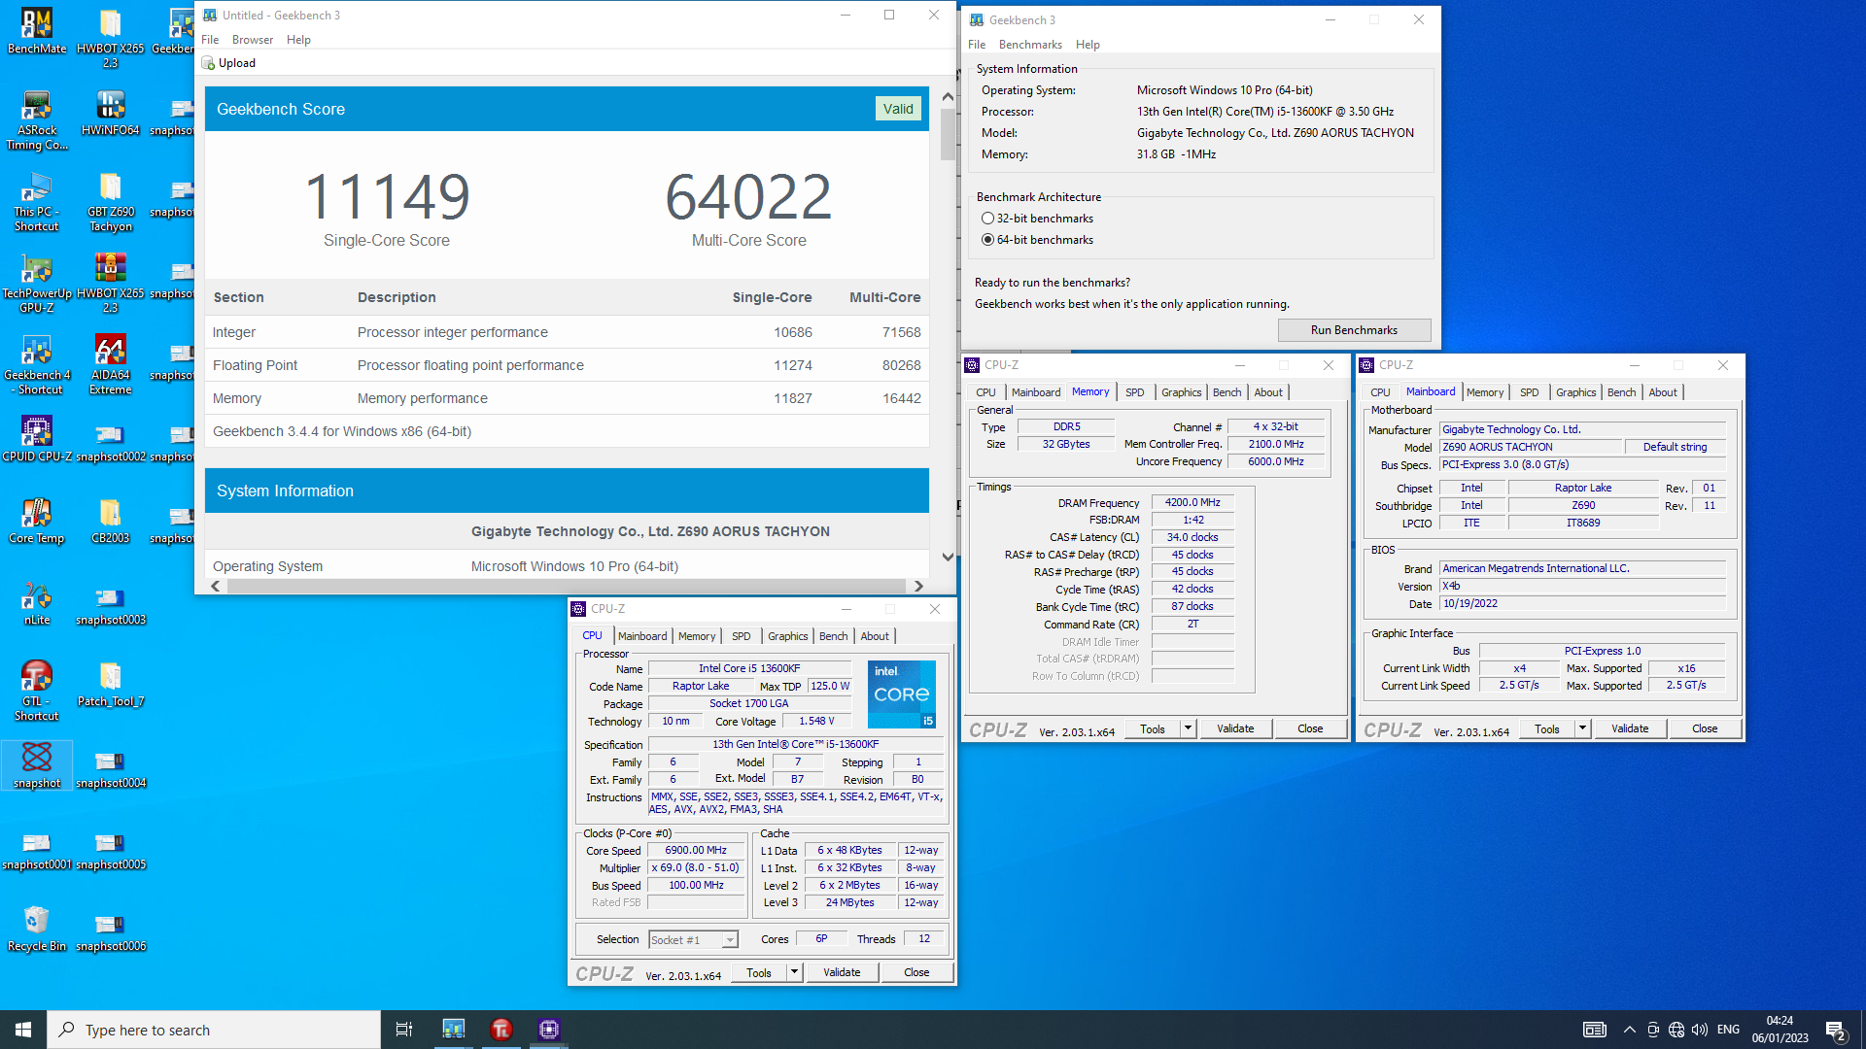Open GTL Shortcut desktop icon
Viewport: 1866px width, 1049px height.
coord(37,692)
